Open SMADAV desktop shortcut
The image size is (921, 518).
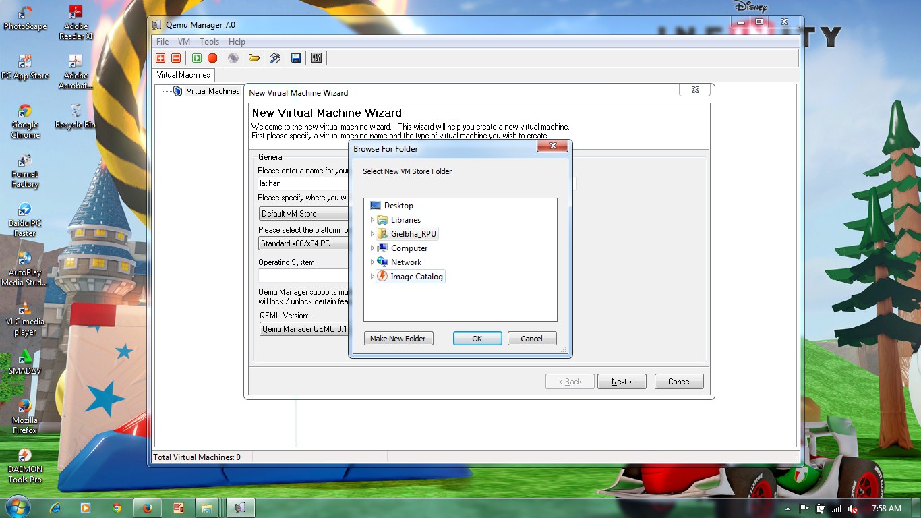point(25,362)
